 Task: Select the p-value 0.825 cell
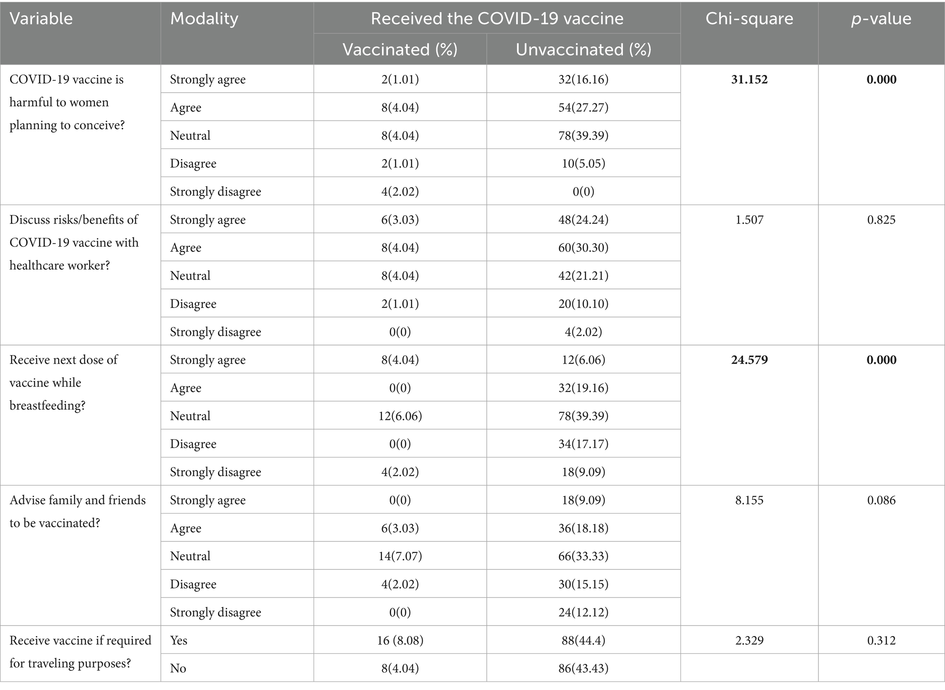881,220
